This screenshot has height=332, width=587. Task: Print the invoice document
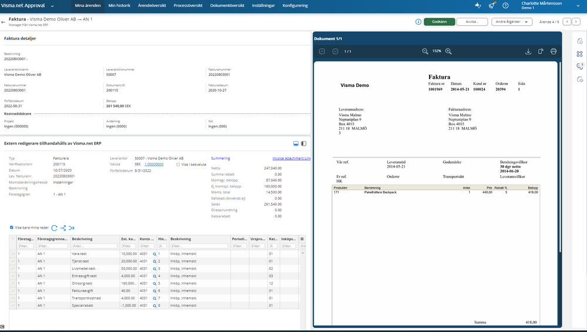pyautogui.click(x=554, y=52)
